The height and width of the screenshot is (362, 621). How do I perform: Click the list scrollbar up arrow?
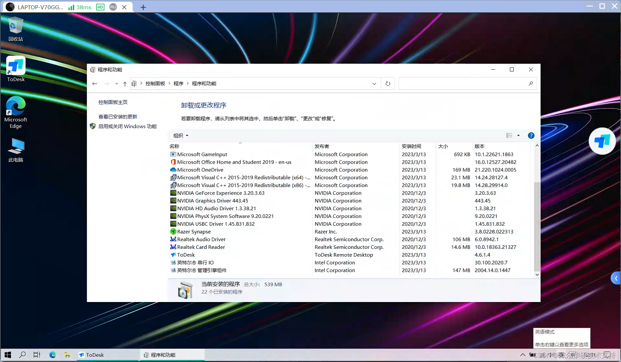pos(537,146)
